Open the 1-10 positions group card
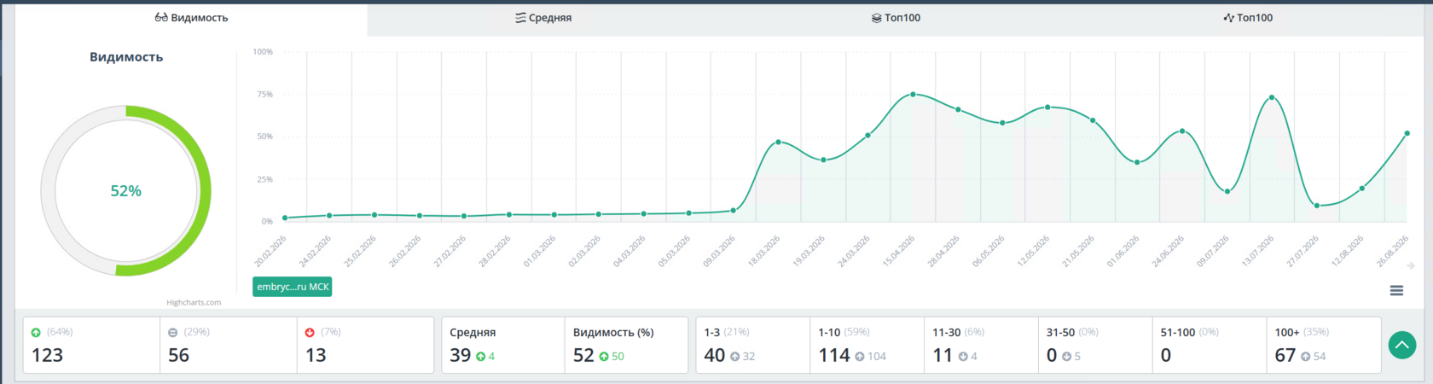This screenshot has height=384, width=1433. [867, 345]
